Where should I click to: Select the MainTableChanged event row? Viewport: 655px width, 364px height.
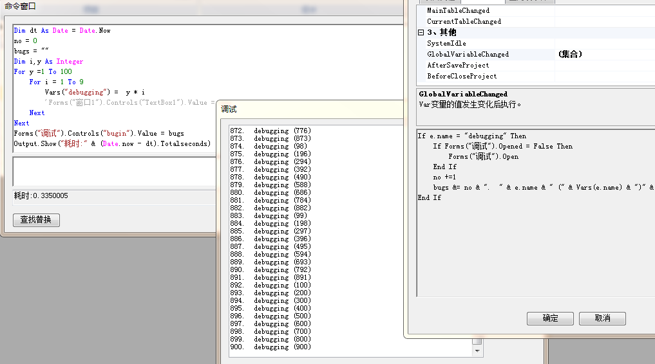[x=458, y=10]
